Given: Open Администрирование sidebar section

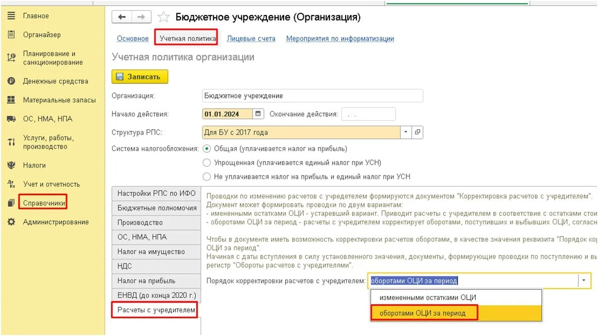Looking at the screenshot, I should (56, 221).
